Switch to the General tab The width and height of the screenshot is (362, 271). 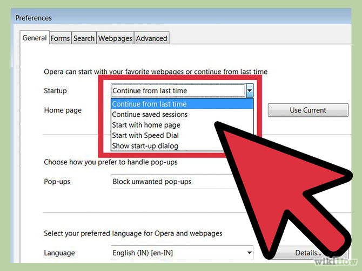[x=35, y=38]
